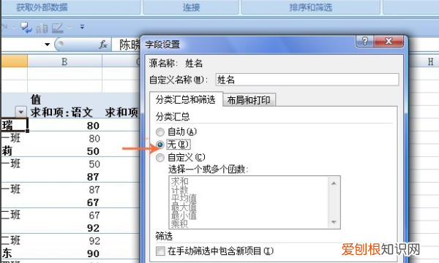The image size is (439, 263).
Task: Switch to the 分类汇总和筛选 tab
Action: click(x=186, y=99)
